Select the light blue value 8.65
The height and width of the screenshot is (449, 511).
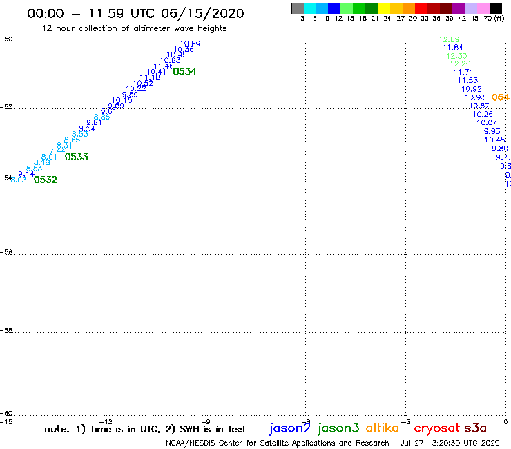point(72,140)
